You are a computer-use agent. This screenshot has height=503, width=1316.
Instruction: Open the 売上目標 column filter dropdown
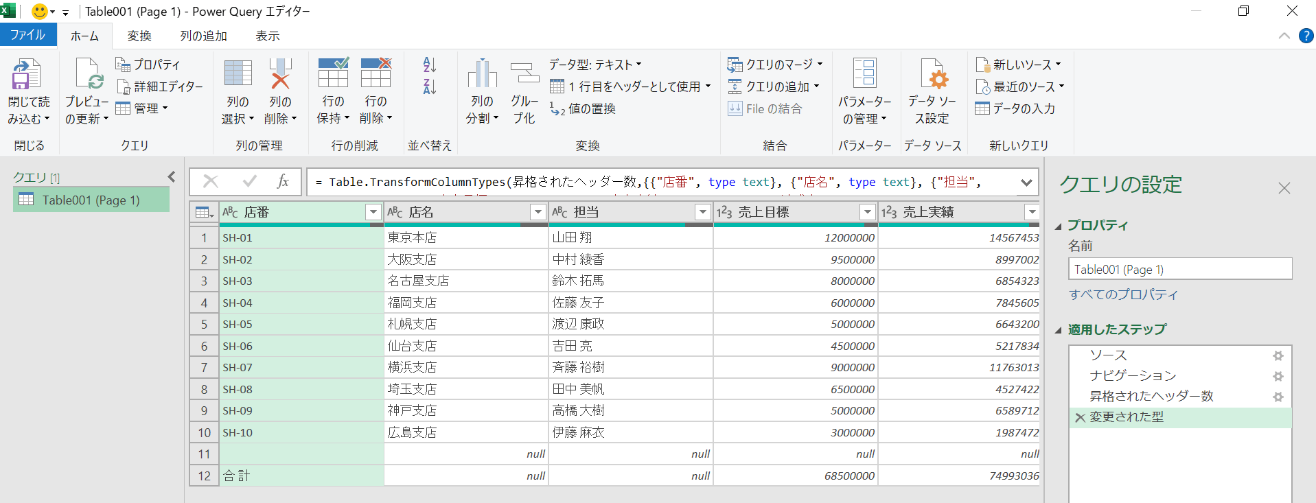click(867, 212)
